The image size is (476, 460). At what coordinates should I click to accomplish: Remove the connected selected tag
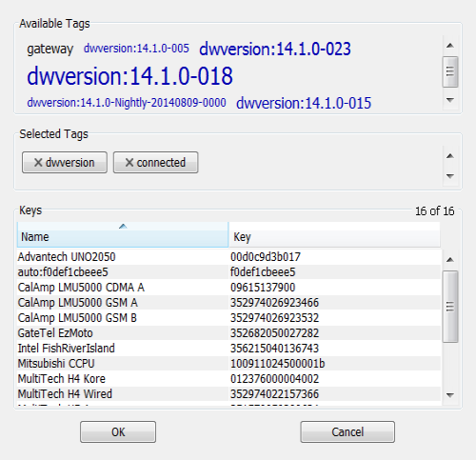tap(155, 163)
